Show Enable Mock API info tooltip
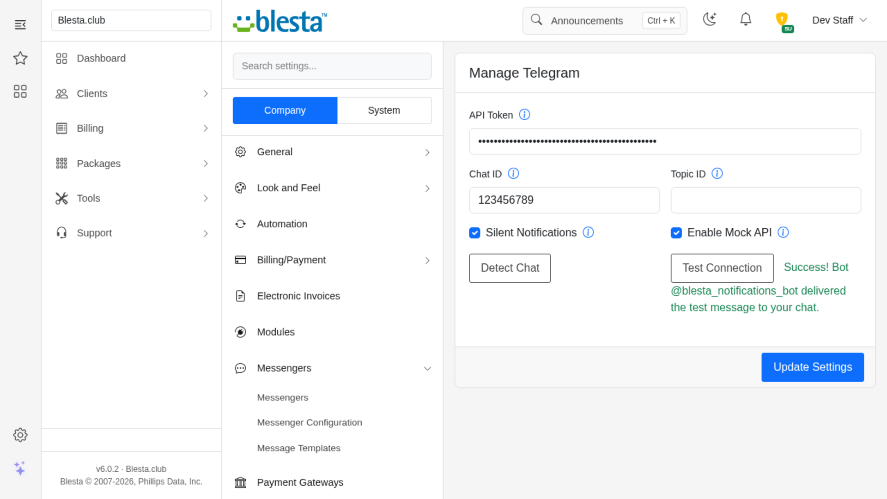The image size is (887, 499). pyautogui.click(x=783, y=232)
